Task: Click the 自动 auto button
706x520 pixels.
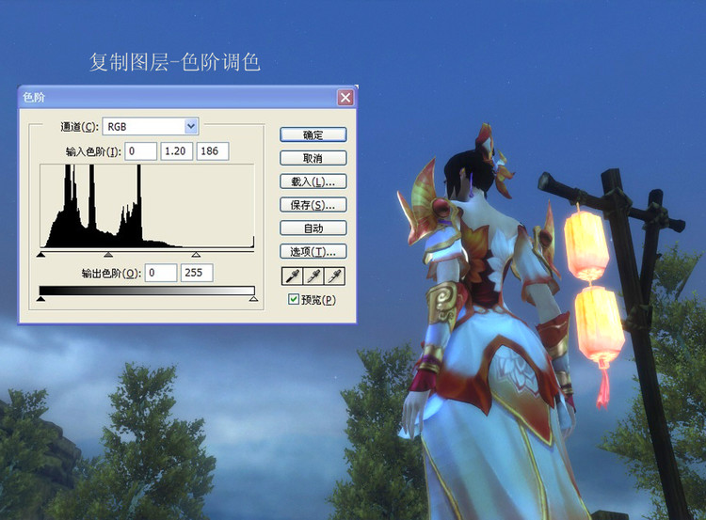Action: tap(313, 228)
